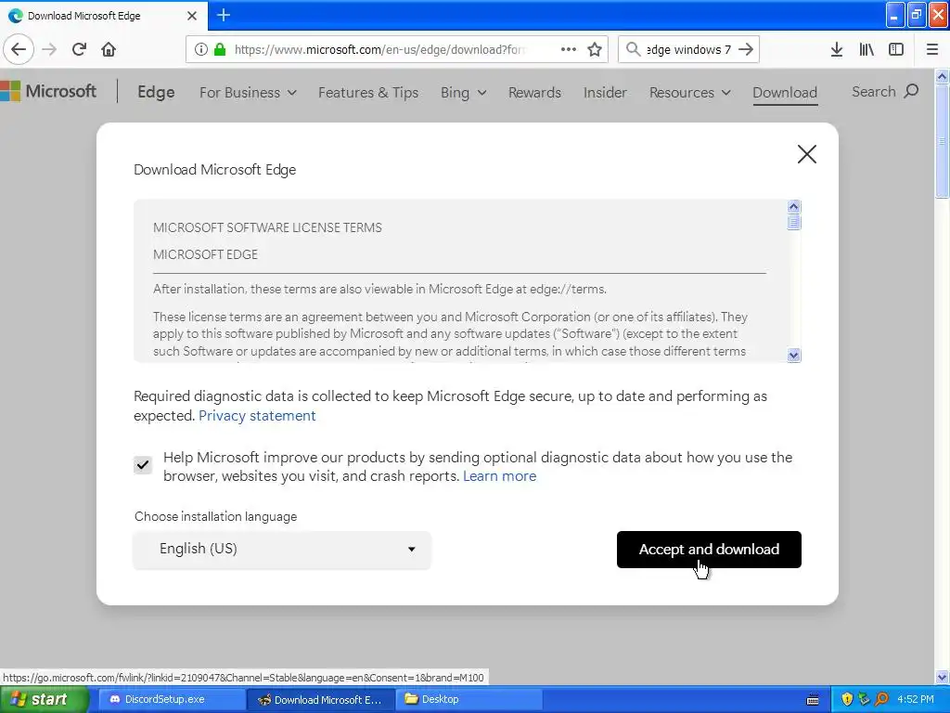Expand the For Business menu
Image resolution: width=950 pixels, height=713 pixels.
[248, 92]
